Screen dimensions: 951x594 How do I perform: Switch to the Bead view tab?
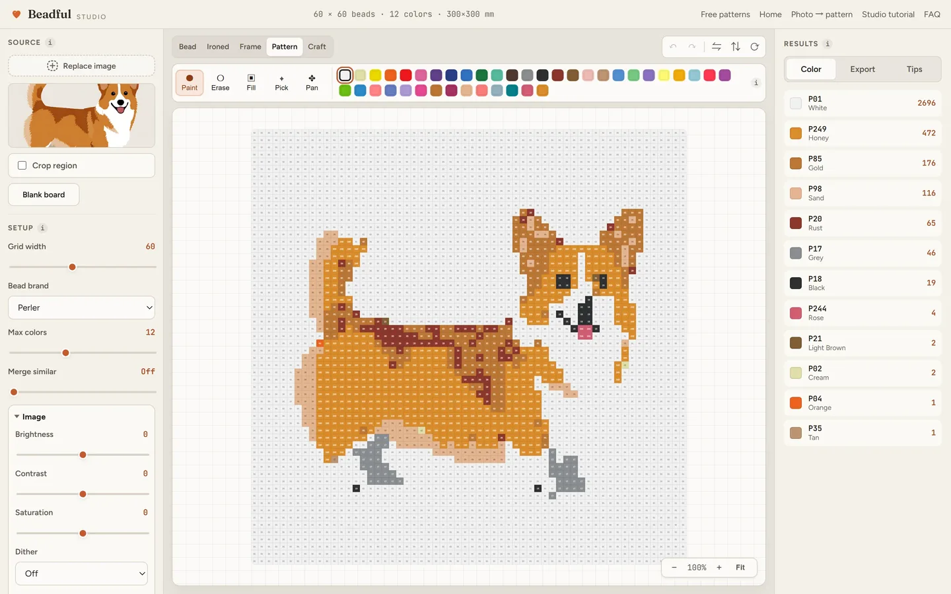click(x=188, y=47)
